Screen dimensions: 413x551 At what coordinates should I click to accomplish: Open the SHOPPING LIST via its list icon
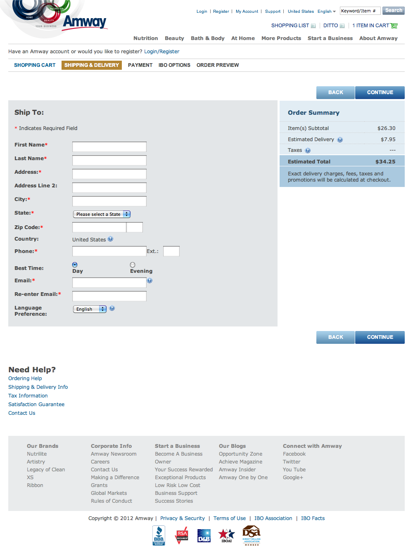click(x=313, y=25)
